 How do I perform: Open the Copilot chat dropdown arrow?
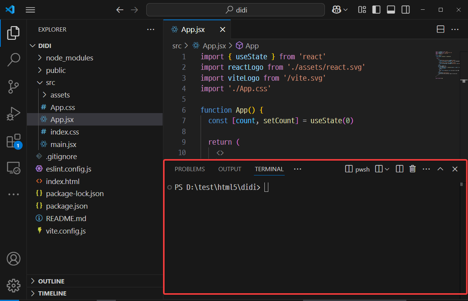click(346, 10)
